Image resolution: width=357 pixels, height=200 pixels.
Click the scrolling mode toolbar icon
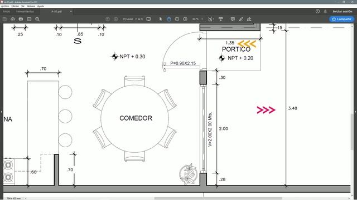[x=221, y=19]
